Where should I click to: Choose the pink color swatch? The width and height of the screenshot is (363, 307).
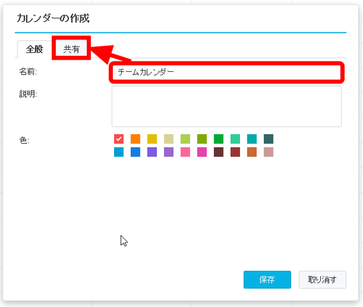pyautogui.click(x=185, y=152)
